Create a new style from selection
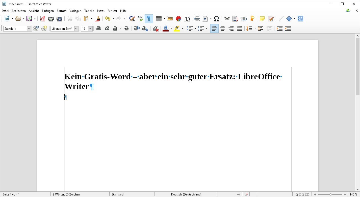The image size is (360, 197). (44, 29)
